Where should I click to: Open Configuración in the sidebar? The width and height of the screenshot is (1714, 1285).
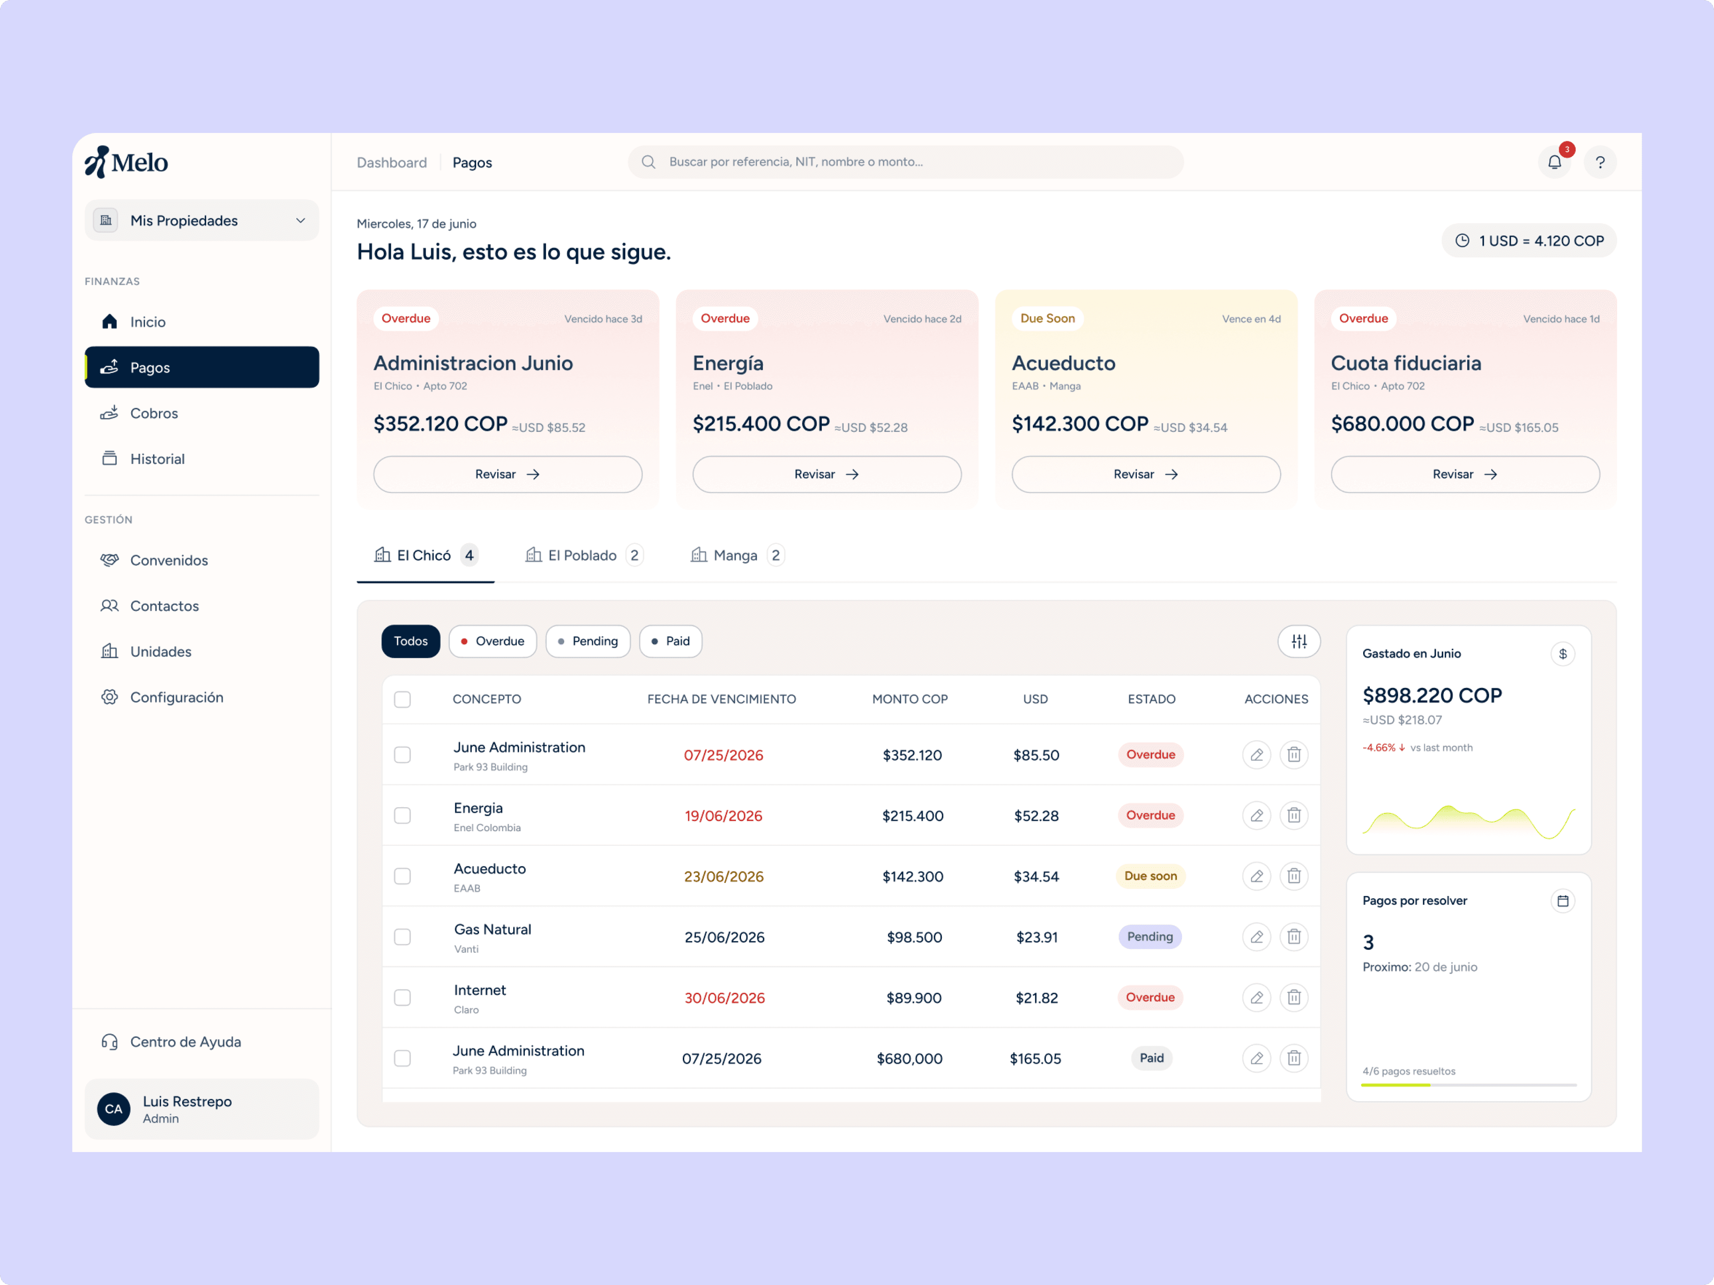pyautogui.click(x=201, y=697)
